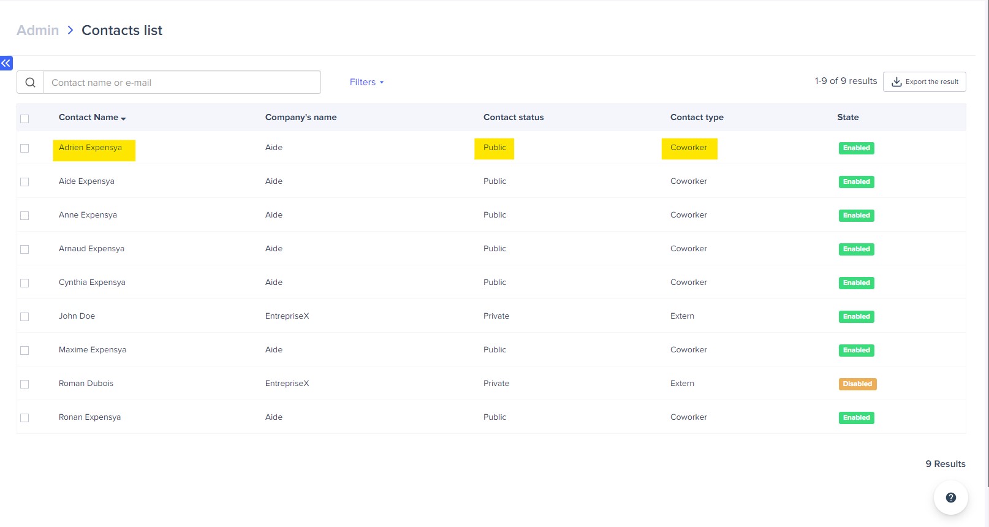Click Enabled badge for John Doe
The width and height of the screenshot is (989, 527).
(x=856, y=317)
